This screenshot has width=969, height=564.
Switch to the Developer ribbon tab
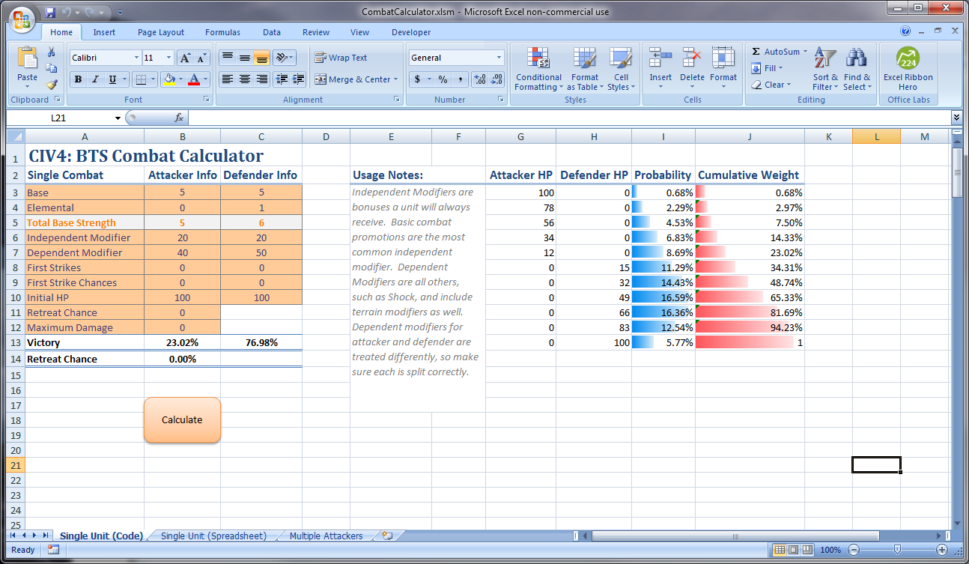410,32
